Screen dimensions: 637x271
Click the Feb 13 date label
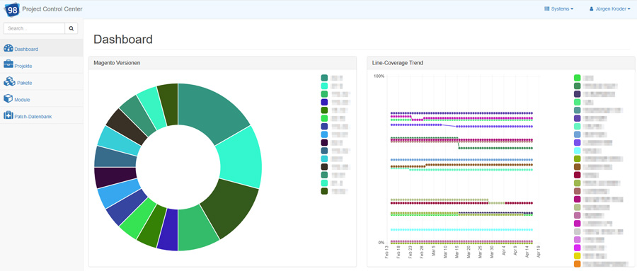pyautogui.click(x=388, y=251)
